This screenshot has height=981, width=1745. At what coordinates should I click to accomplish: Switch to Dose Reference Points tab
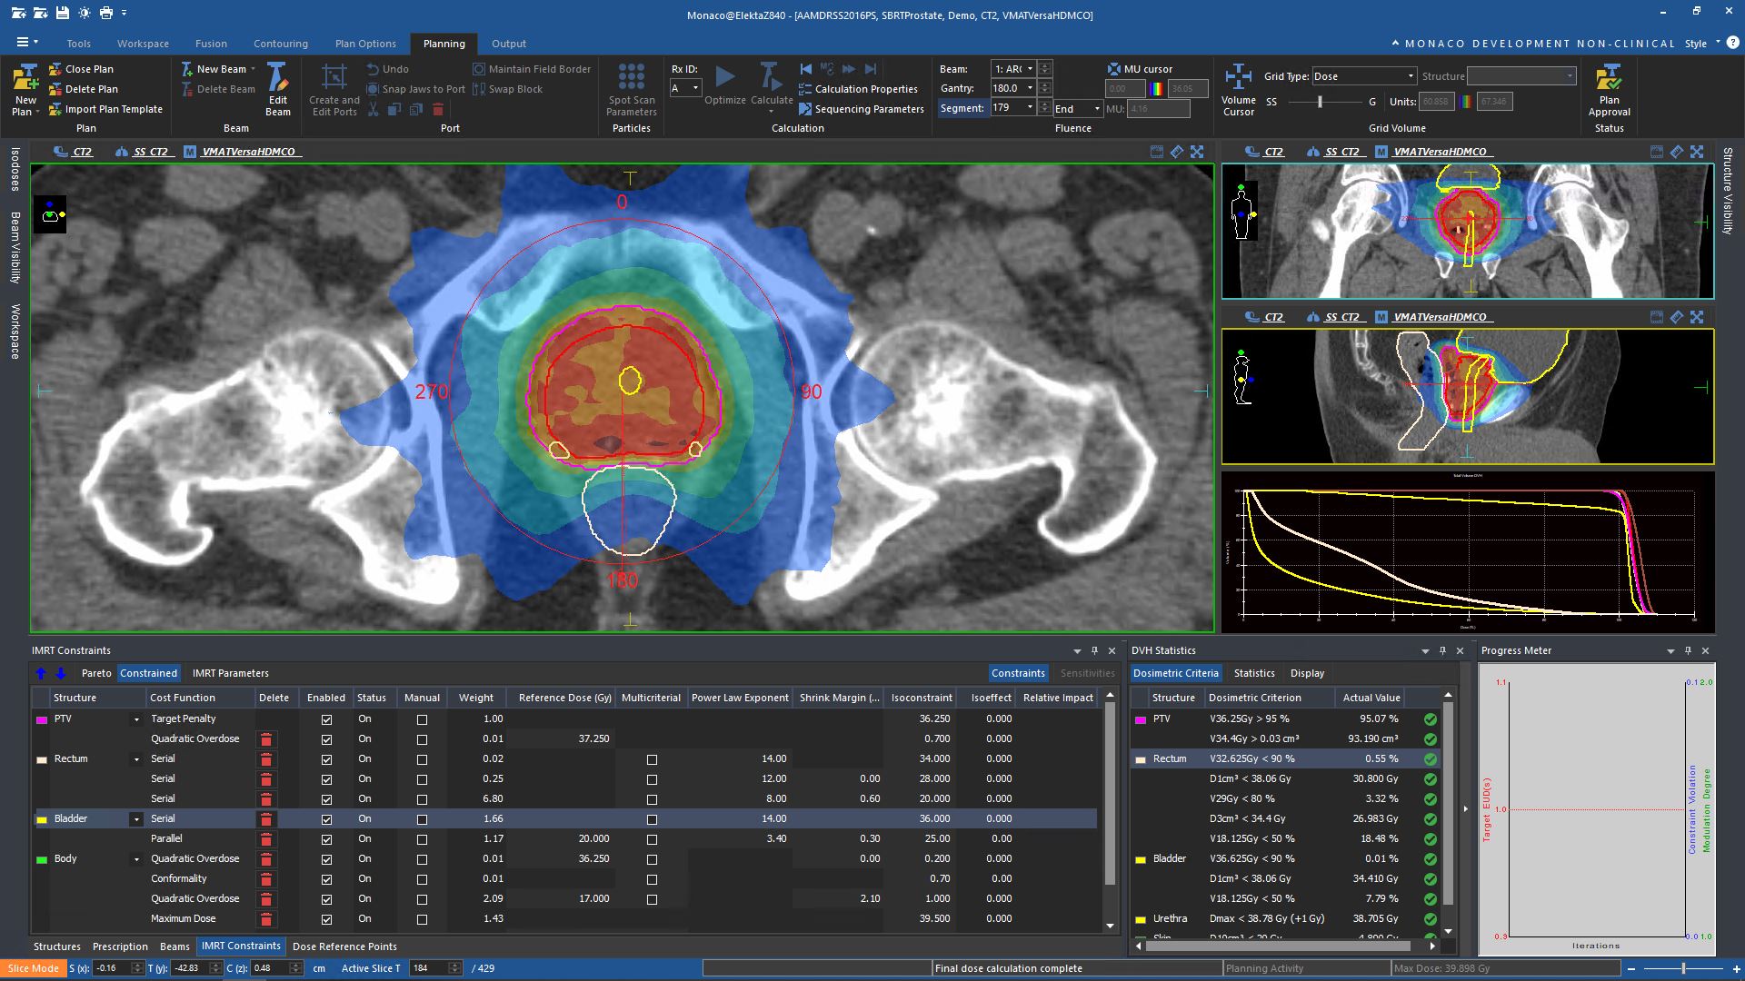tap(344, 946)
